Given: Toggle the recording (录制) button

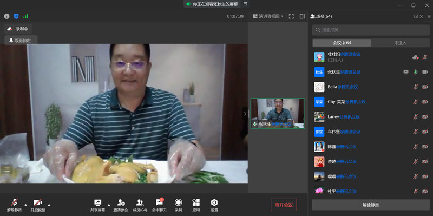Looking at the screenshot, I should (x=179, y=206).
